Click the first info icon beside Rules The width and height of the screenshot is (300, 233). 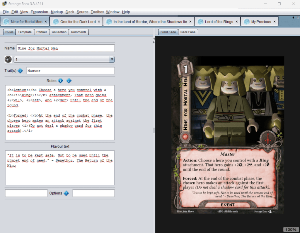(x=60, y=81)
